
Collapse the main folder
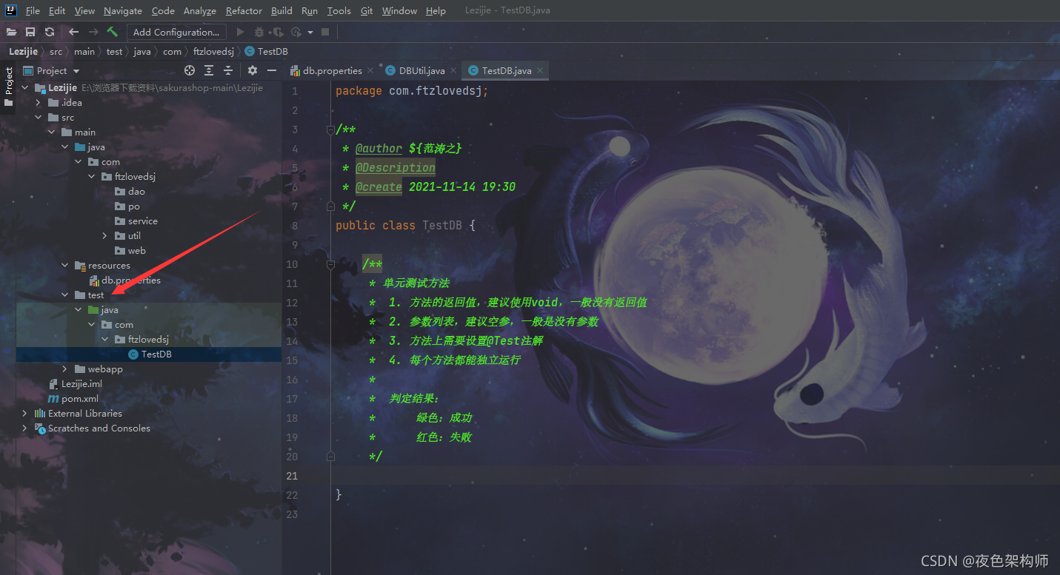52,132
